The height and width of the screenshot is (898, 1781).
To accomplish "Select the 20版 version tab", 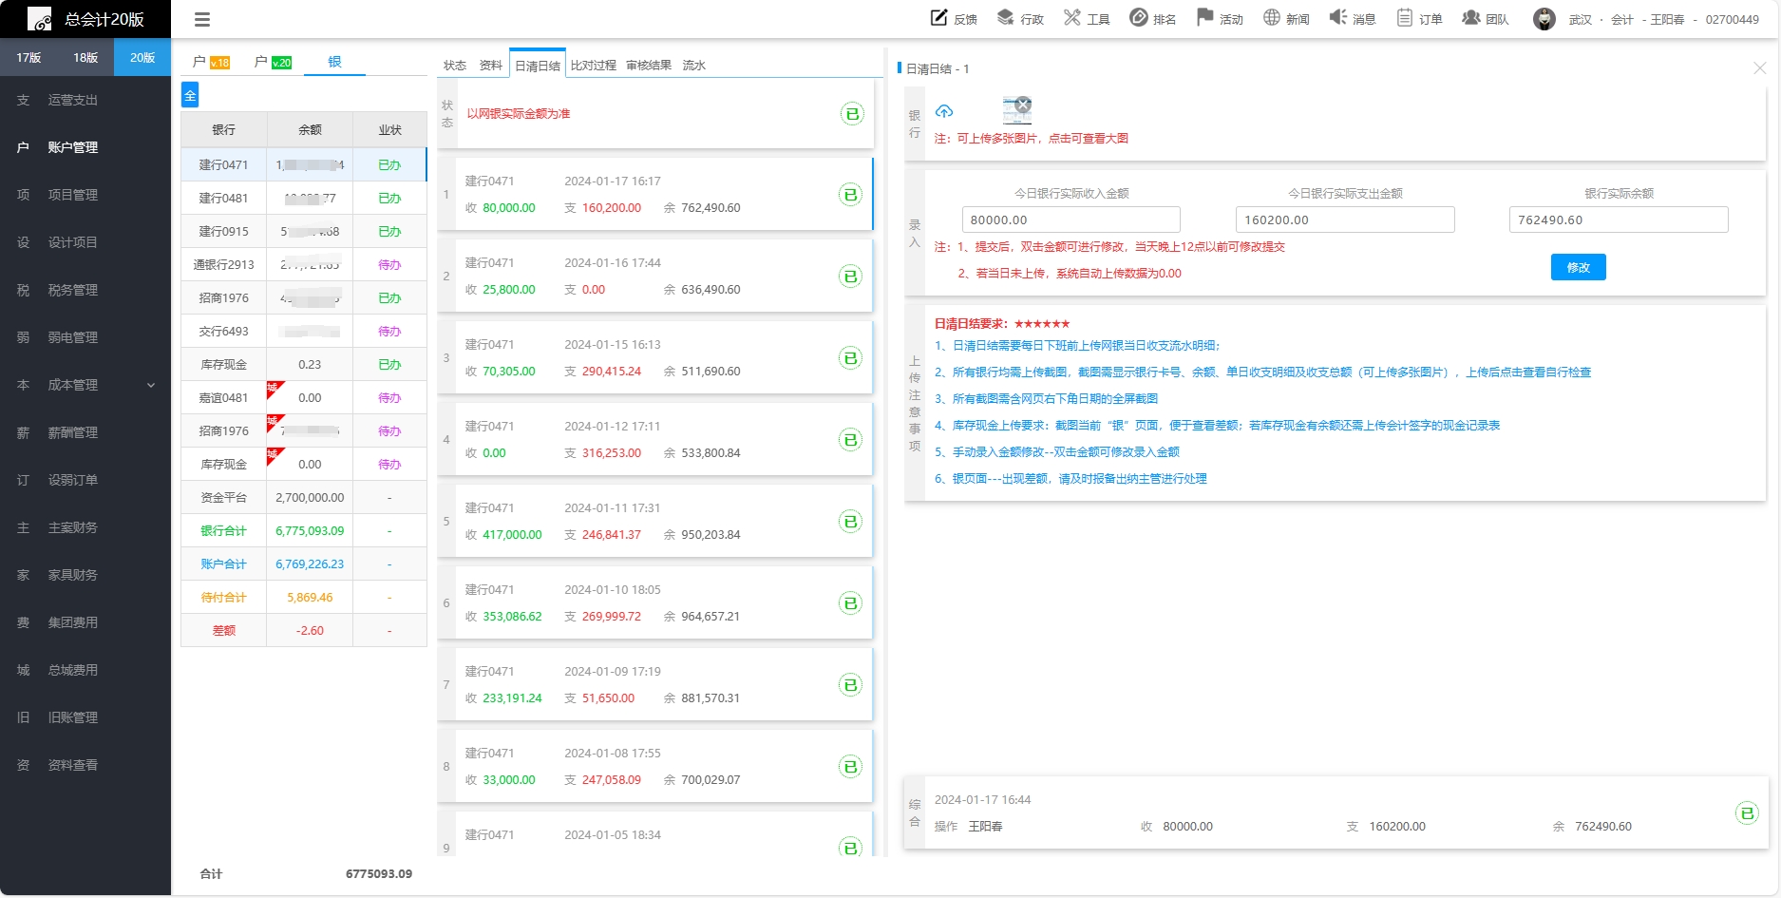I will point(142,58).
